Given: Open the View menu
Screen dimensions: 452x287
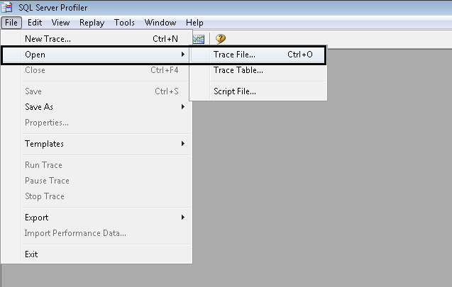Looking at the screenshot, I should (60, 23).
